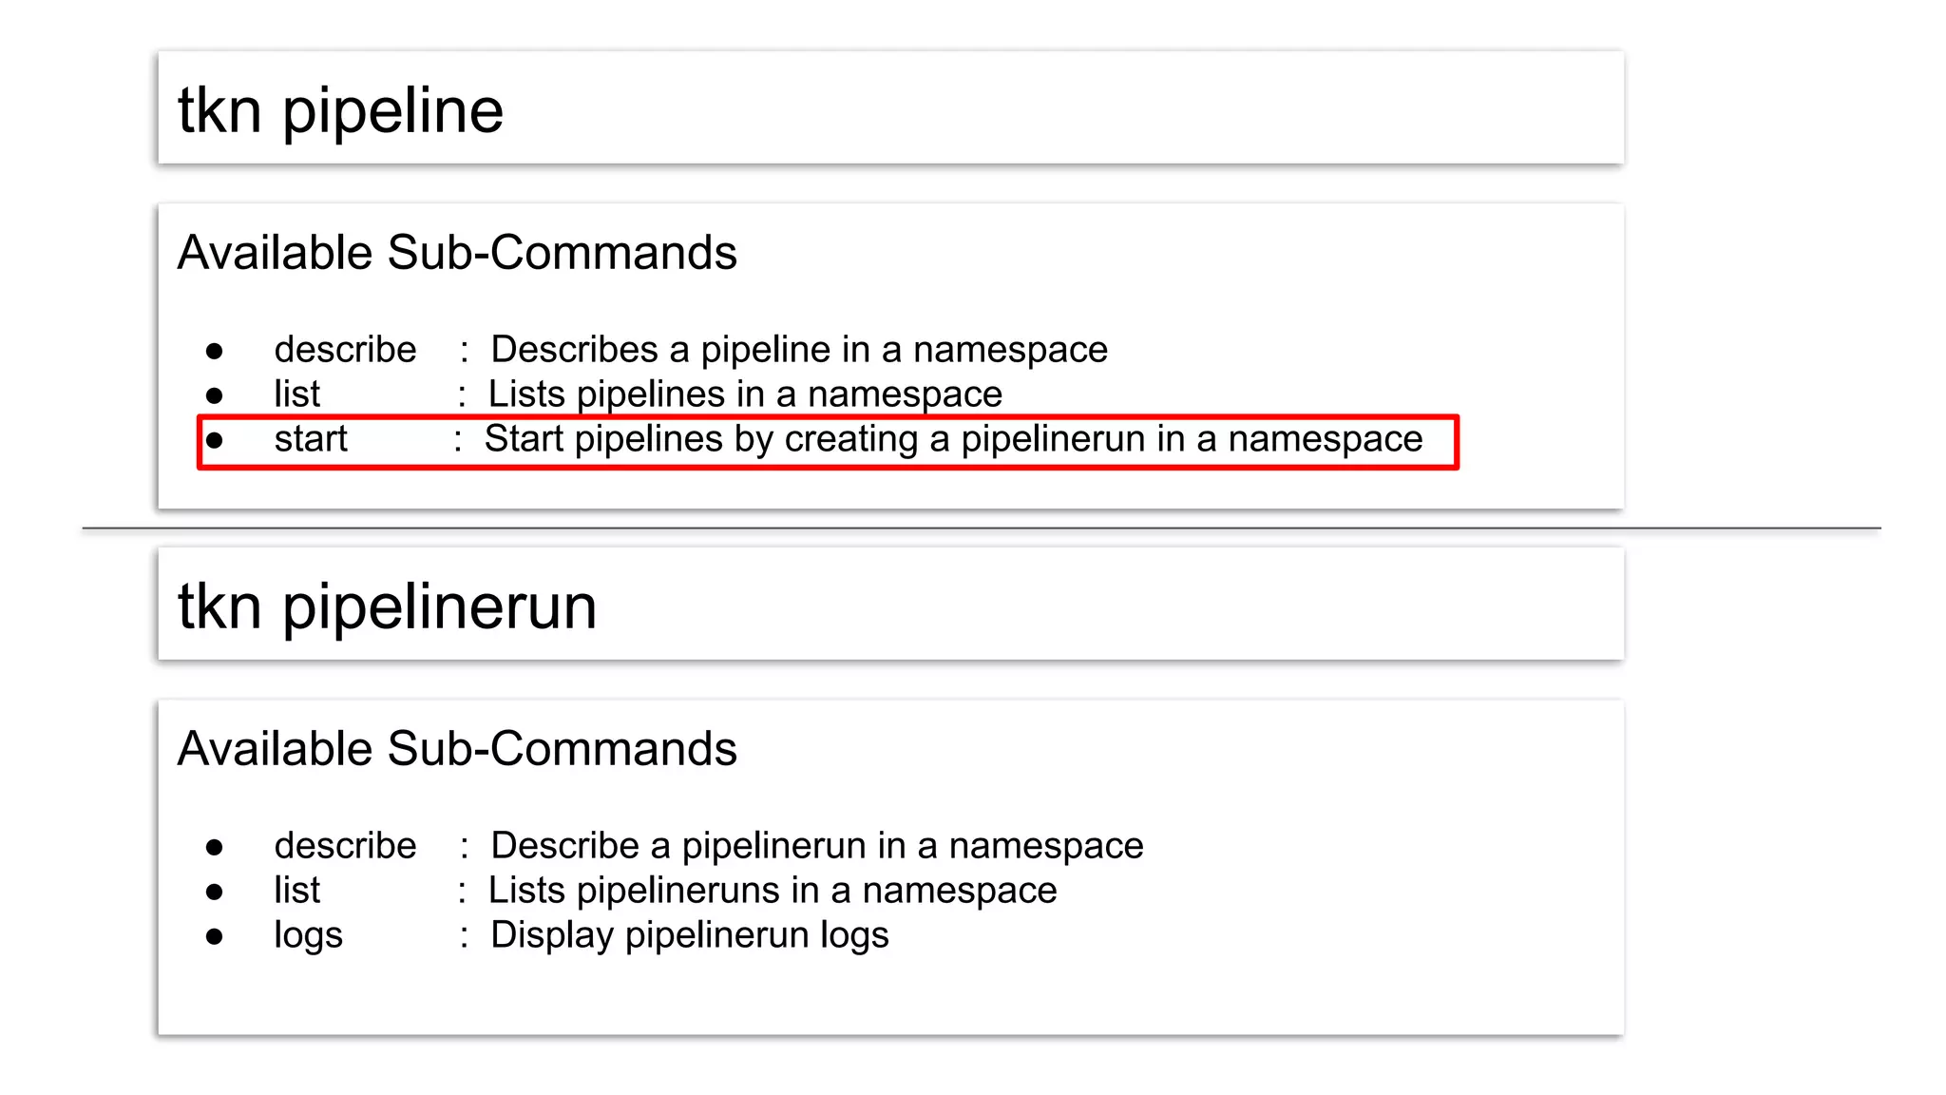Click the 'tkn pipeline' title text
This screenshot has height=1095, width=1946.
click(x=340, y=110)
